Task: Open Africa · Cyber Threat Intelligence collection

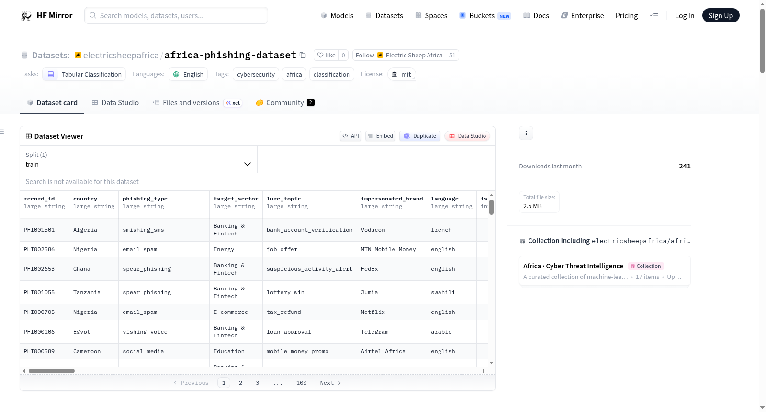Action: point(605,271)
